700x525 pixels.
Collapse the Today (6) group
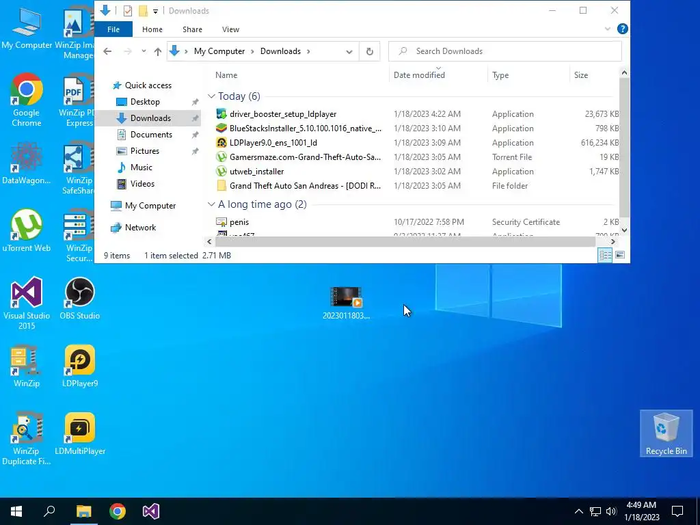[212, 96]
